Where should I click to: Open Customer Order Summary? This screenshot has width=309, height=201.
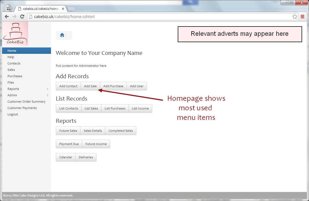[26, 102]
